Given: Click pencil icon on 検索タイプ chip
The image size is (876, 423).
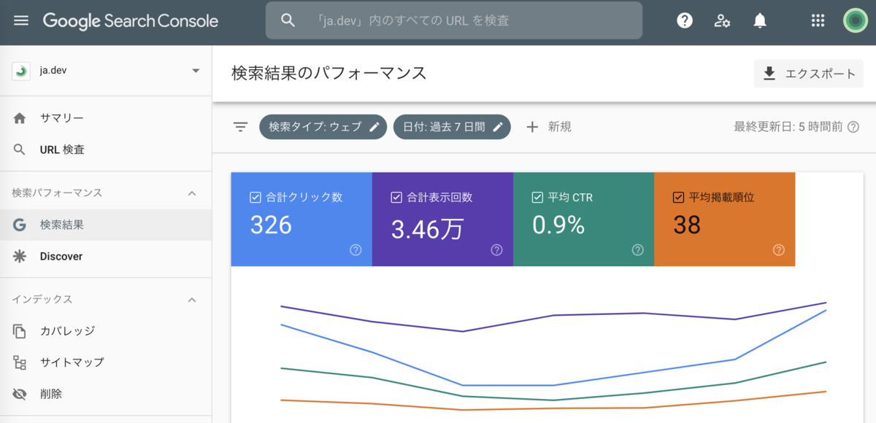Looking at the screenshot, I should tap(374, 127).
